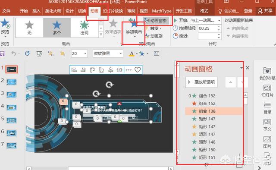Open the 文件 menu tab
276x170 pixels.
(6, 11)
